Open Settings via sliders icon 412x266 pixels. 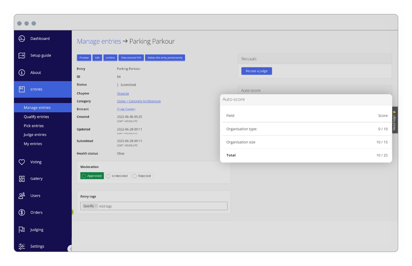pos(22,246)
